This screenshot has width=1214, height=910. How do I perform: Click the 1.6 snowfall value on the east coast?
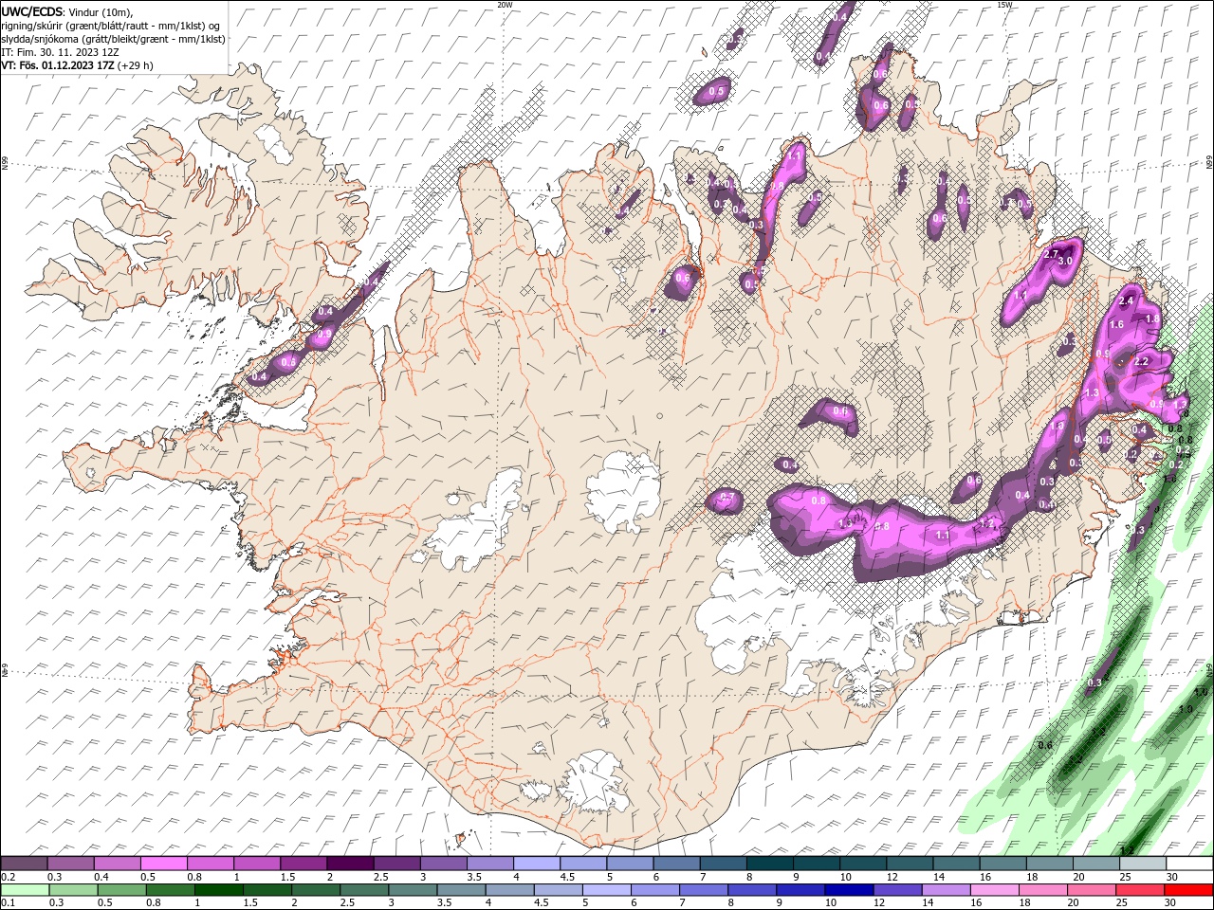(1116, 324)
